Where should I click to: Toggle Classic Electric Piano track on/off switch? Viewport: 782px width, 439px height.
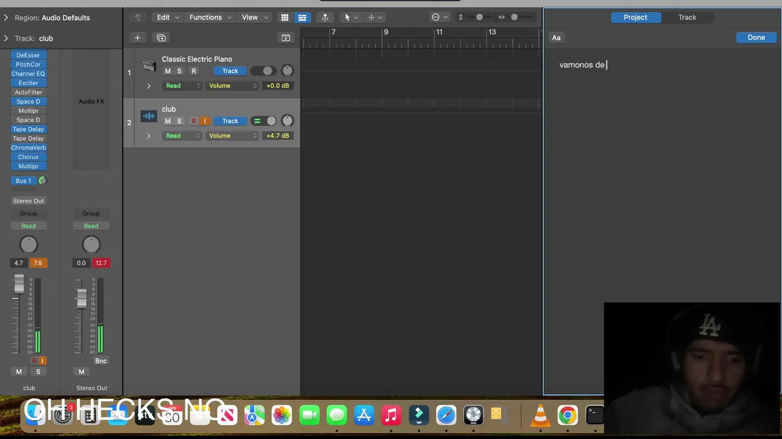(x=262, y=71)
